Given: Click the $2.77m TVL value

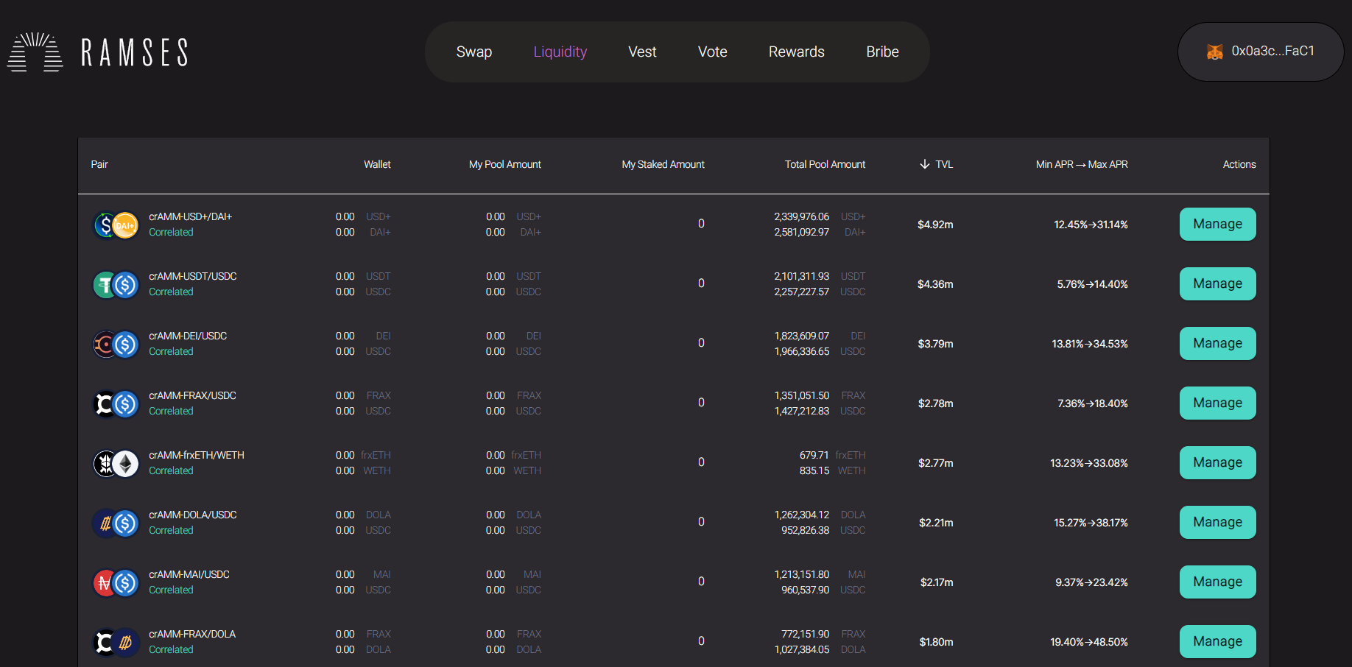Looking at the screenshot, I should (935, 463).
